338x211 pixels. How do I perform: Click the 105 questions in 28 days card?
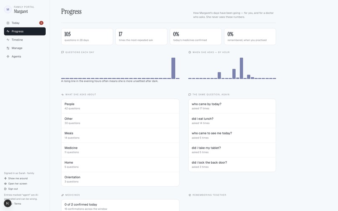tap(87, 36)
